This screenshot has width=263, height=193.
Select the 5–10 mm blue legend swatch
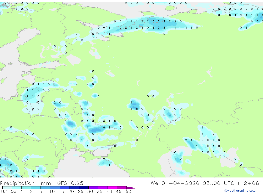click(45, 188)
